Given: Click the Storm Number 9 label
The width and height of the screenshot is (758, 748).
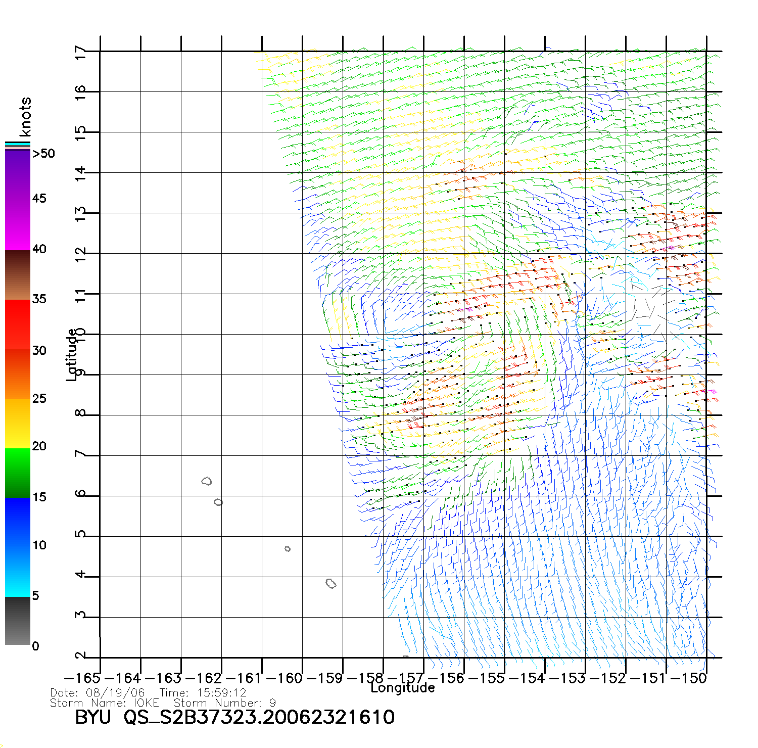Looking at the screenshot, I should (225, 703).
